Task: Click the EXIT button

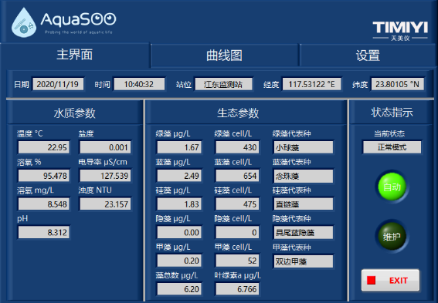Action: click(390, 280)
